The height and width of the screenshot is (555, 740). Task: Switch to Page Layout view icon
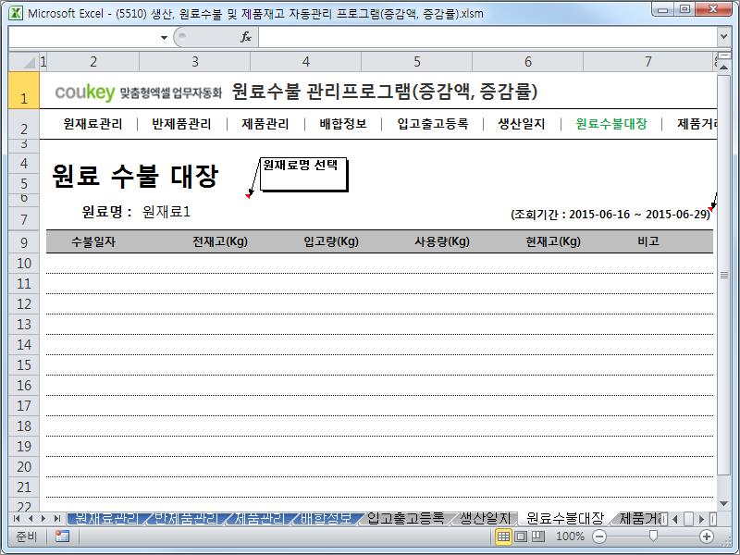tap(521, 536)
